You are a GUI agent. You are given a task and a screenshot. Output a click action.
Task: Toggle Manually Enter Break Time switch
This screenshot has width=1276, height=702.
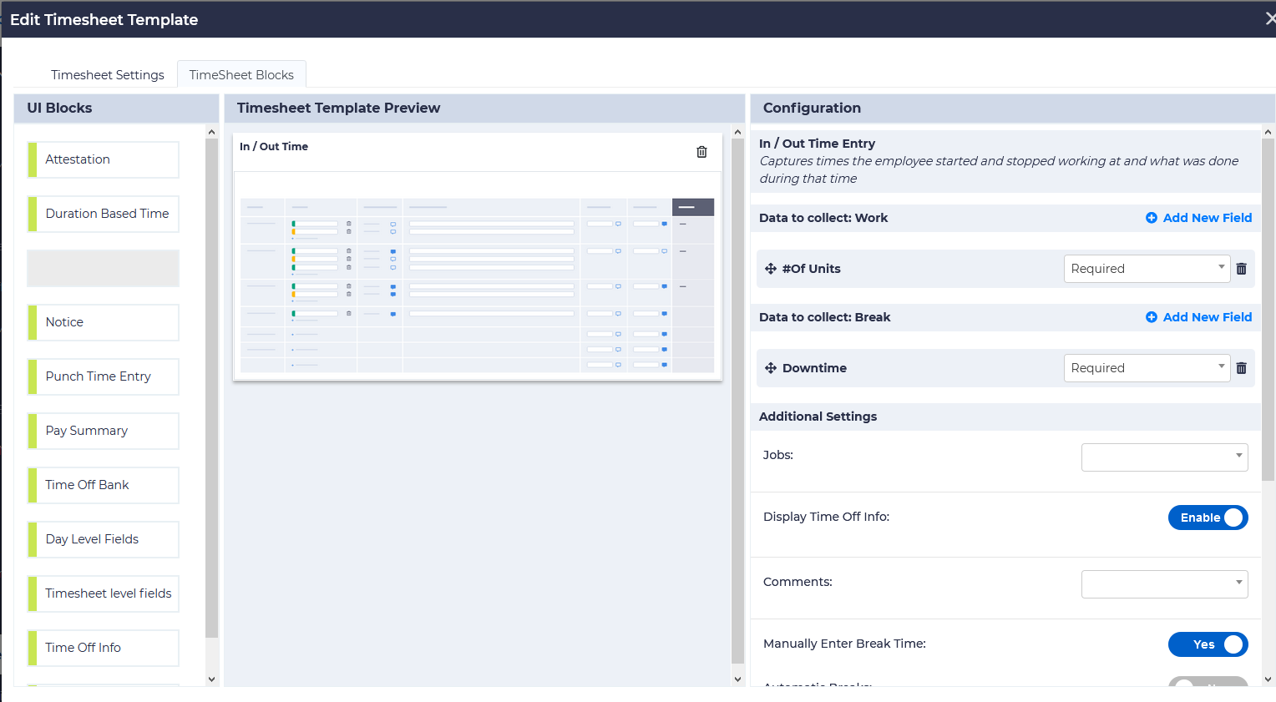[1208, 644]
